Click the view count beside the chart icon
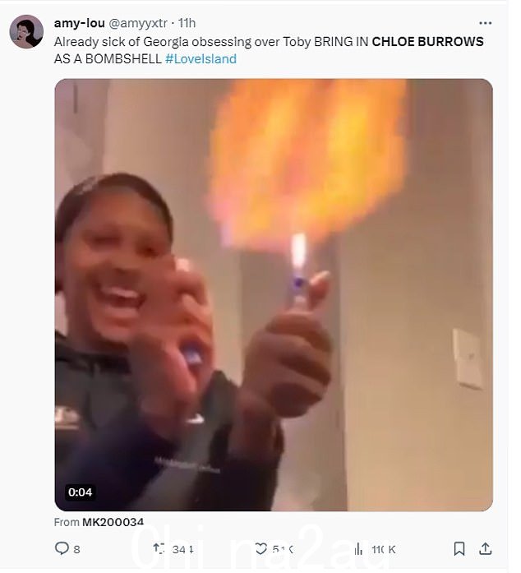521x573 pixels. [384, 549]
